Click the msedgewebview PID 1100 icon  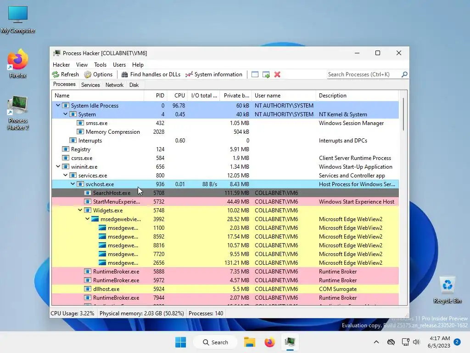point(102,228)
